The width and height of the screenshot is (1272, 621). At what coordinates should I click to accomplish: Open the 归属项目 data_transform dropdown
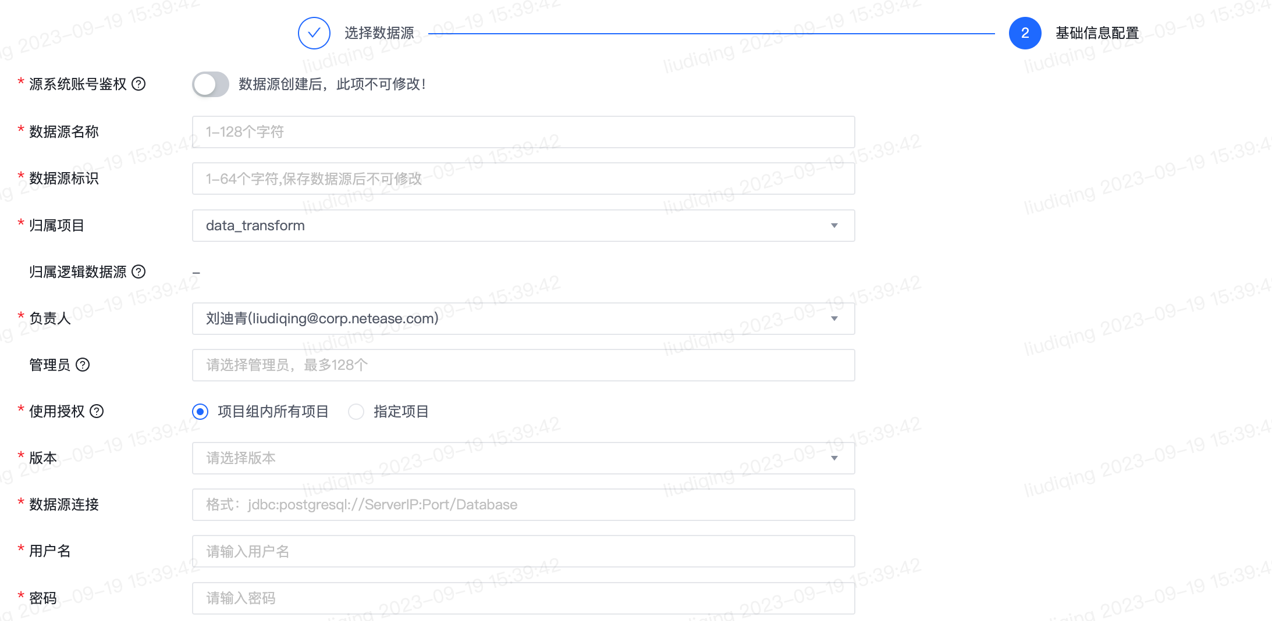[x=524, y=226]
